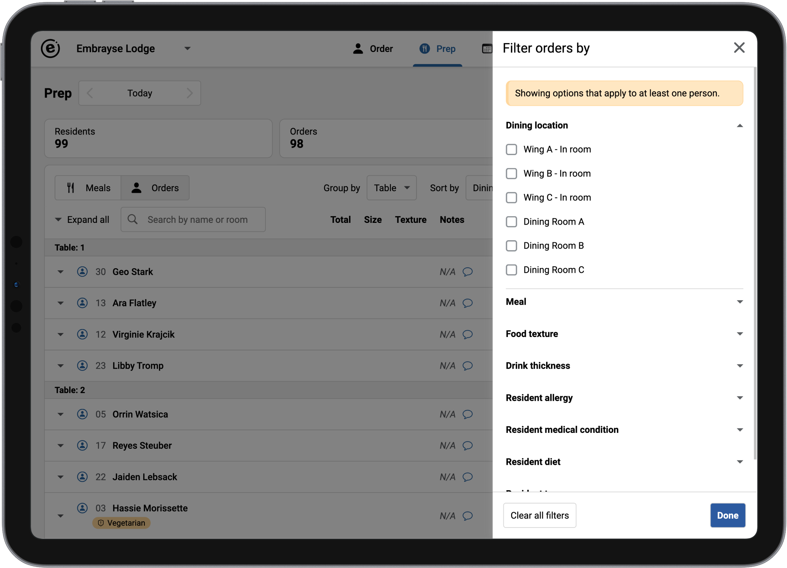Viewport: 787px width, 568px height.
Task: Open the notes bubble for Orrin Watsica
Action: pyautogui.click(x=467, y=414)
